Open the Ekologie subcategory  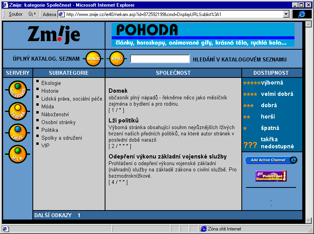coord(51,83)
